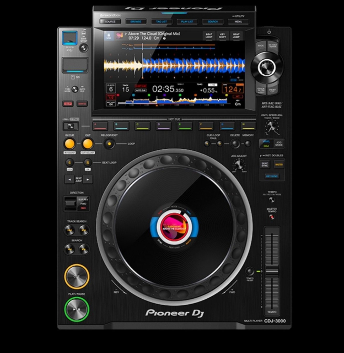
Task: Toggle the Slip mode button
Action: coord(68,104)
